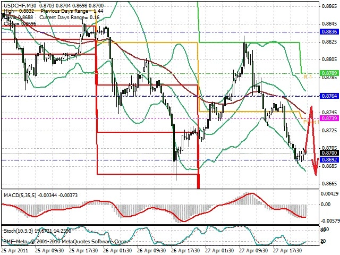
Task: Click the 26 Apr 17:30 time label
Action: pos(185,251)
